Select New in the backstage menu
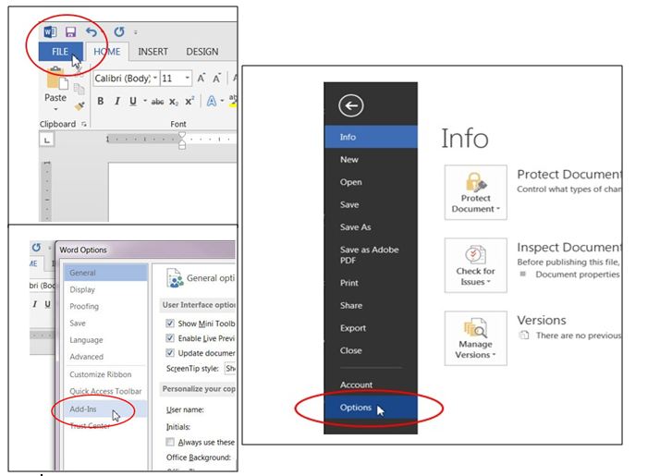This screenshot has width=648, height=476. 371,160
